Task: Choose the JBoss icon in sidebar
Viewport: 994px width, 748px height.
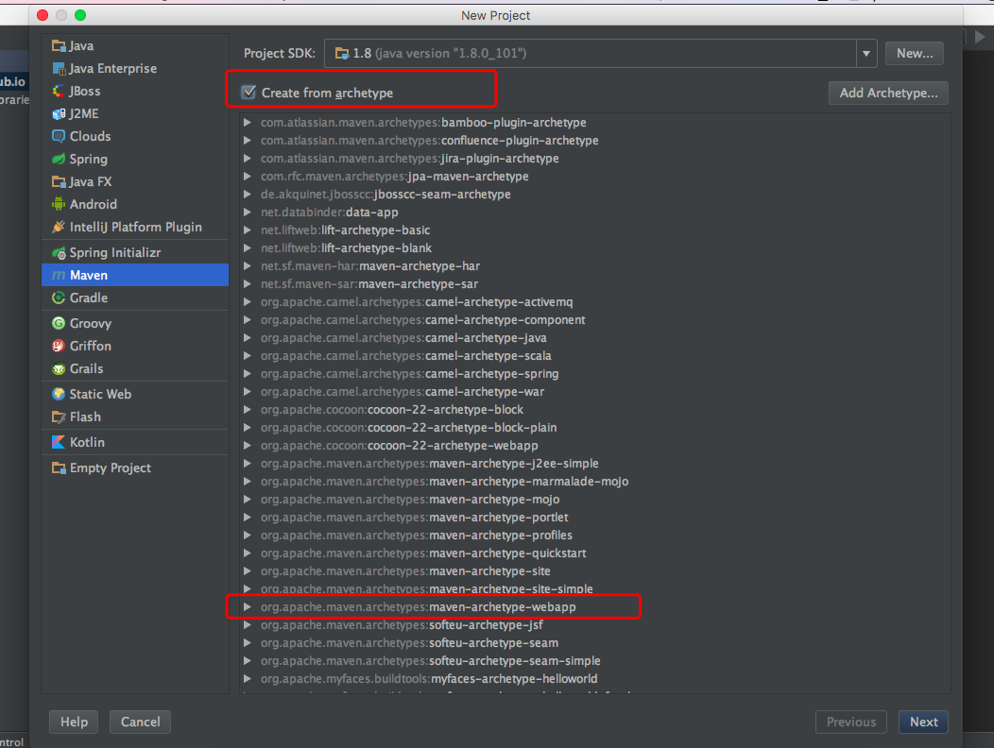Action: tap(59, 92)
